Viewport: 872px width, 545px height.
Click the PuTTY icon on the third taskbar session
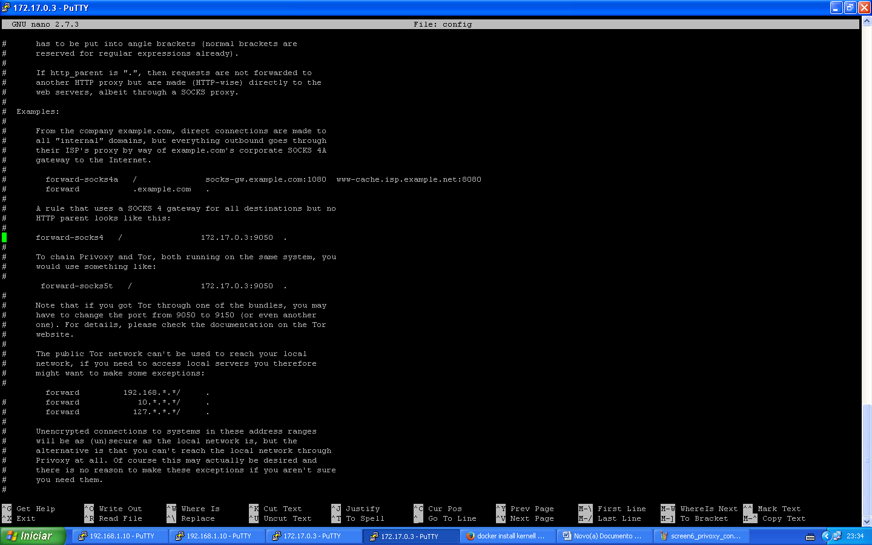[x=276, y=536]
